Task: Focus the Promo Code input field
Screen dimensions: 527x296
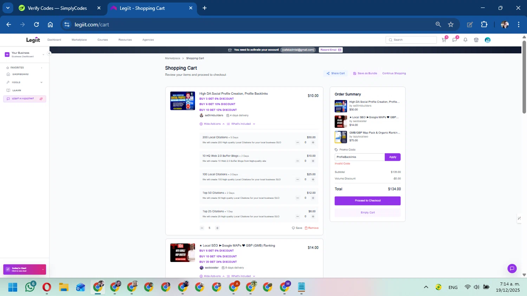Action: [359, 157]
